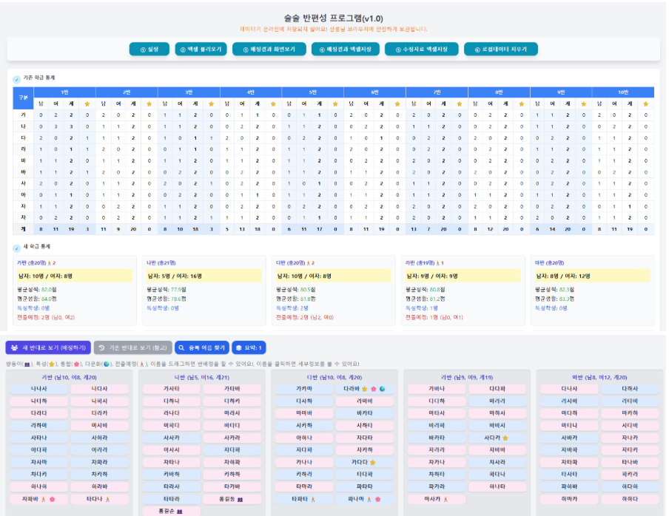Click student 자파바 in 가반 column

point(33,499)
